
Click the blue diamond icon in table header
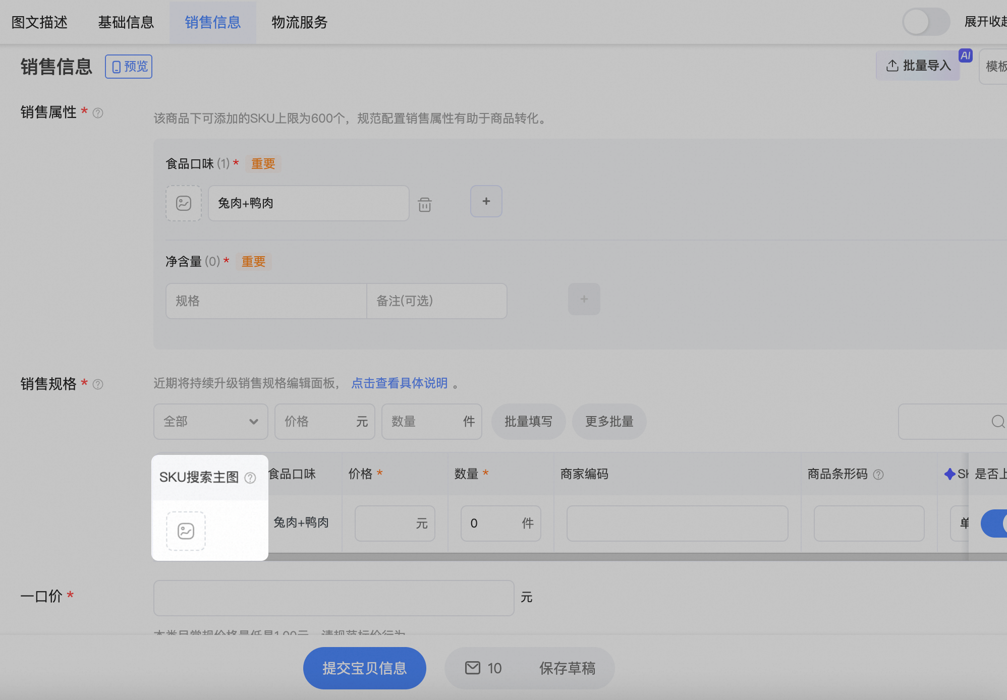point(950,474)
